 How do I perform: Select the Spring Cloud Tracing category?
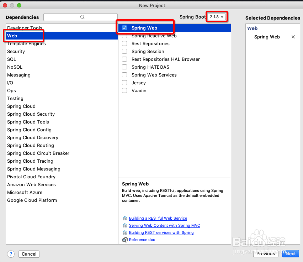click(62, 161)
